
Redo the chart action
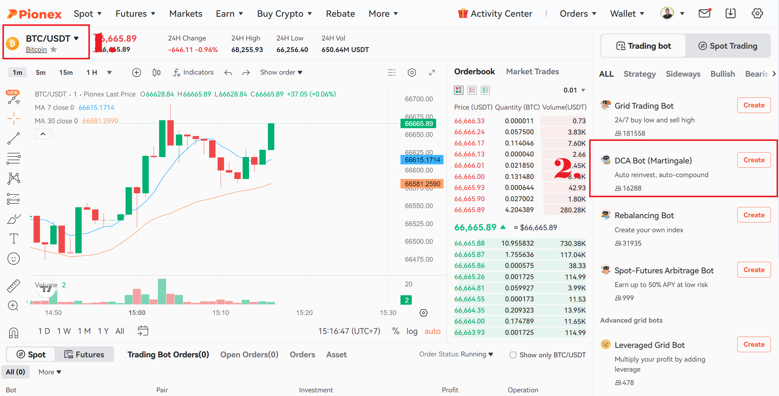tap(246, 73)
